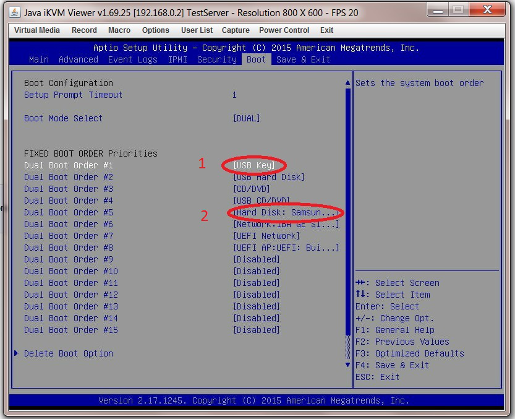Open the Power Control menu
The width and height of the screenshot is (515, 419).
click(x=284, y=30)
